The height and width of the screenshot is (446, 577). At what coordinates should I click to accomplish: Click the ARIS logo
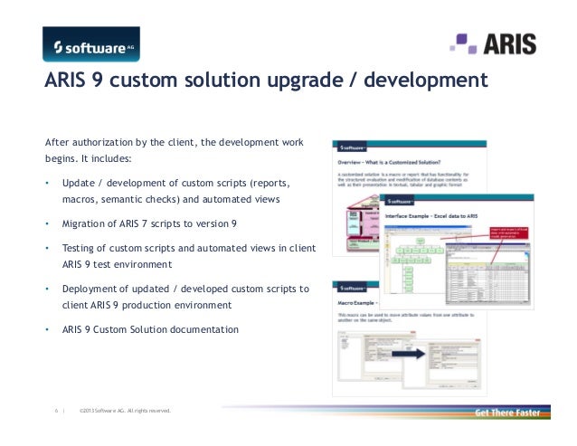pyautogui.click(x=493, y=43)
